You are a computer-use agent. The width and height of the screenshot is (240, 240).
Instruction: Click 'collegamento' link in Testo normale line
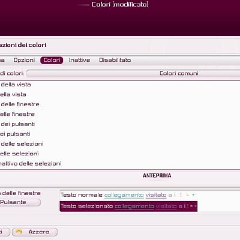click(x=124, y=195)
